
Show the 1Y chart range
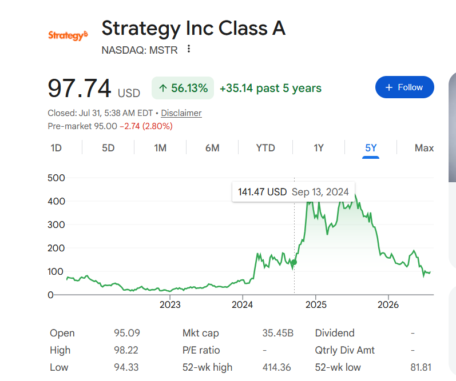click(x=319, y=148)
